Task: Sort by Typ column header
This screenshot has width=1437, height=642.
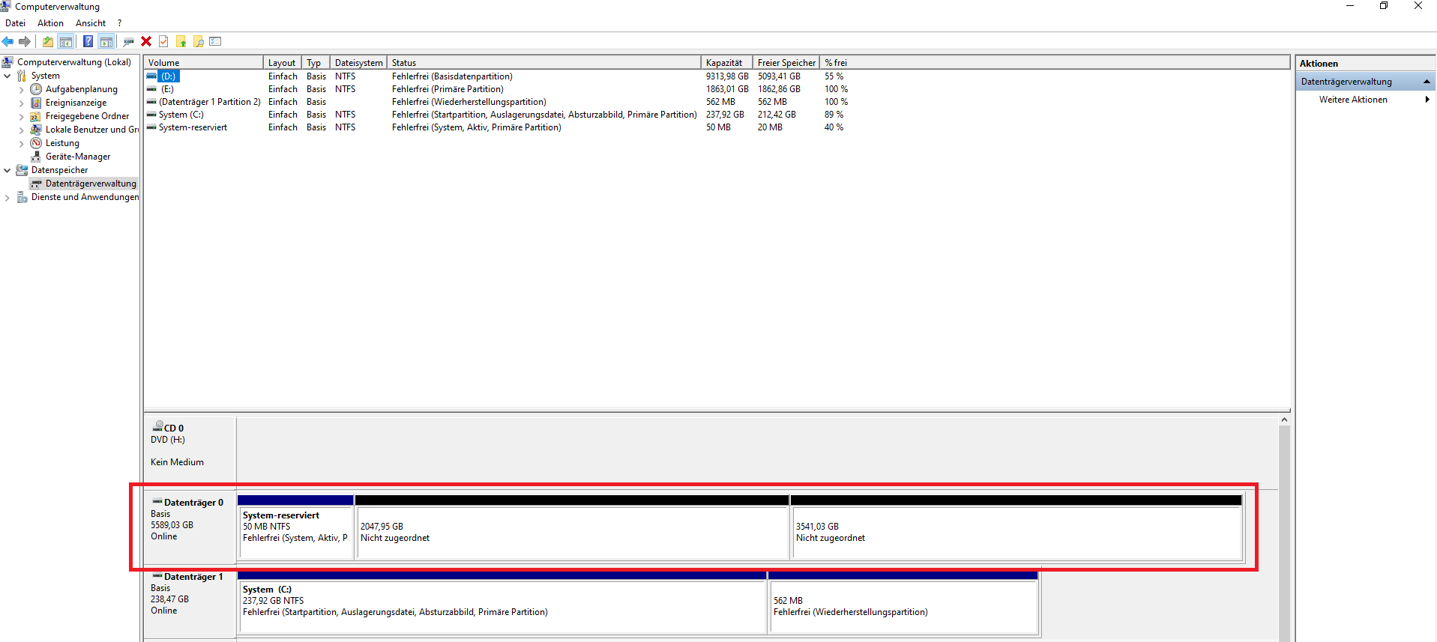Action: 315,63
